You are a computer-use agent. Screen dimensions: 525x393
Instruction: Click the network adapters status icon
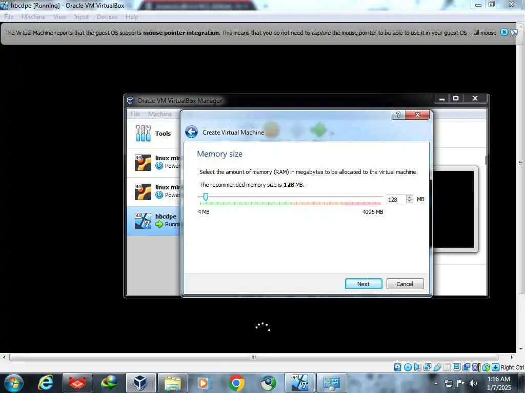tap(427, 367)
